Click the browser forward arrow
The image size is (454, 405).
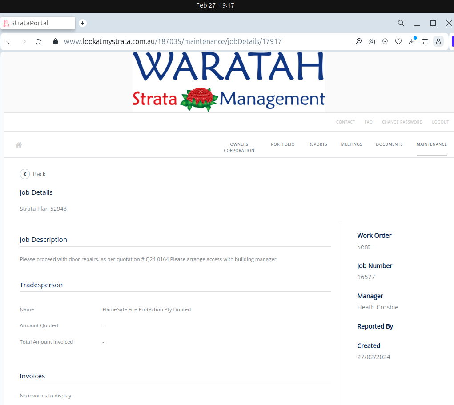(x=24, y=42)
